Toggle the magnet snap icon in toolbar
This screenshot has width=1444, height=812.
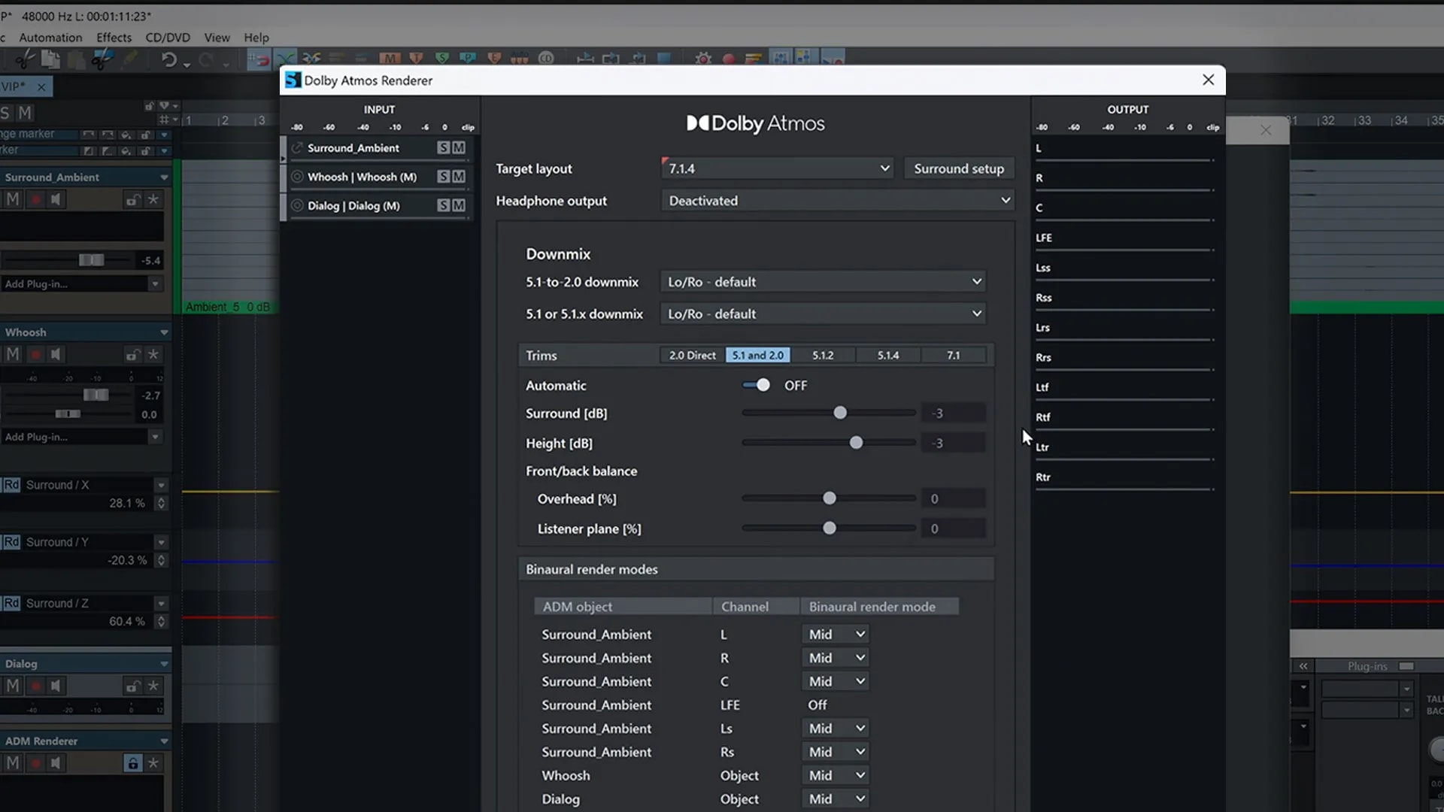[x=258, y=59]
